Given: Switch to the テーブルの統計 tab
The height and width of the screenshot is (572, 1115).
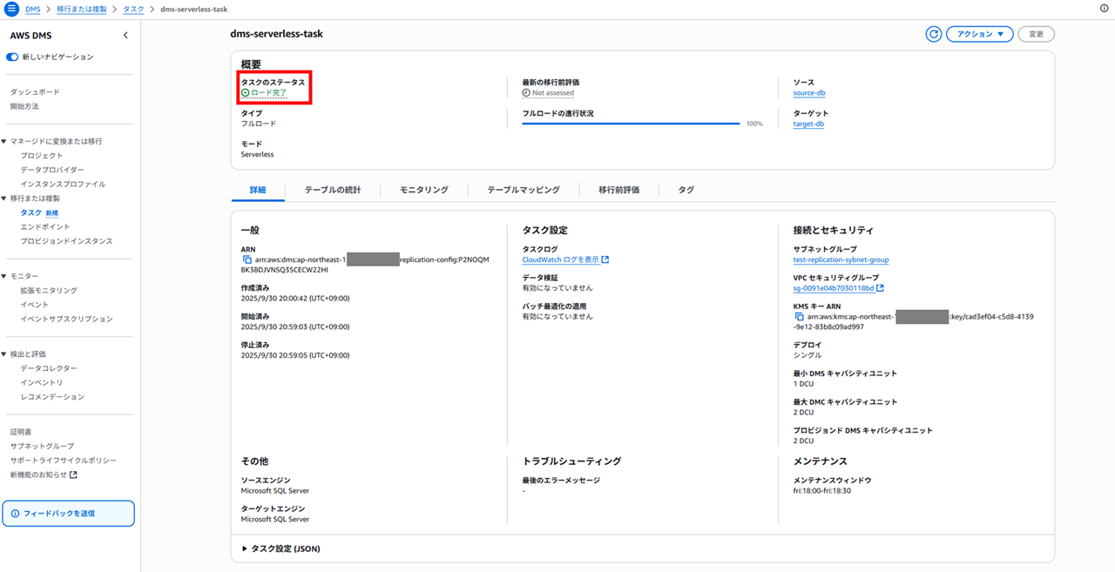Looking at the screenshot, I should pyautogui.click(x=333, y=190).
